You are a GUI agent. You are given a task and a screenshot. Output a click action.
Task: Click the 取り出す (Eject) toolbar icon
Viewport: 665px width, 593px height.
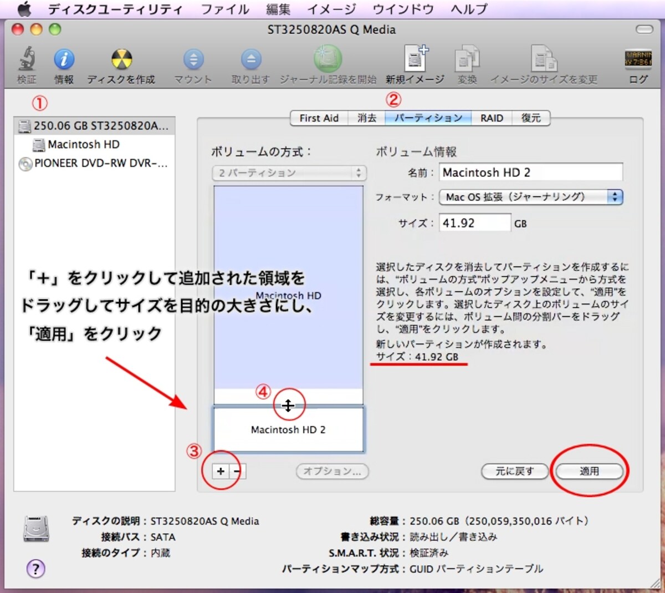pos(250,59)
